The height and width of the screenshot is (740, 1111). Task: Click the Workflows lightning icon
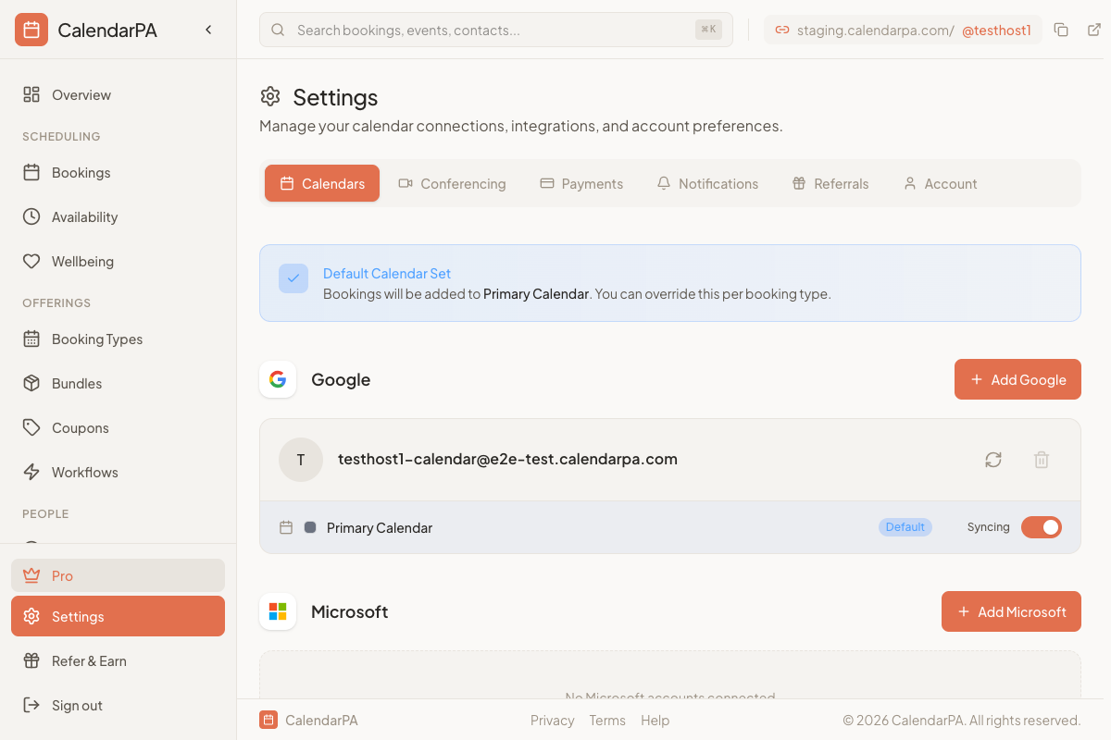(31, 472)
